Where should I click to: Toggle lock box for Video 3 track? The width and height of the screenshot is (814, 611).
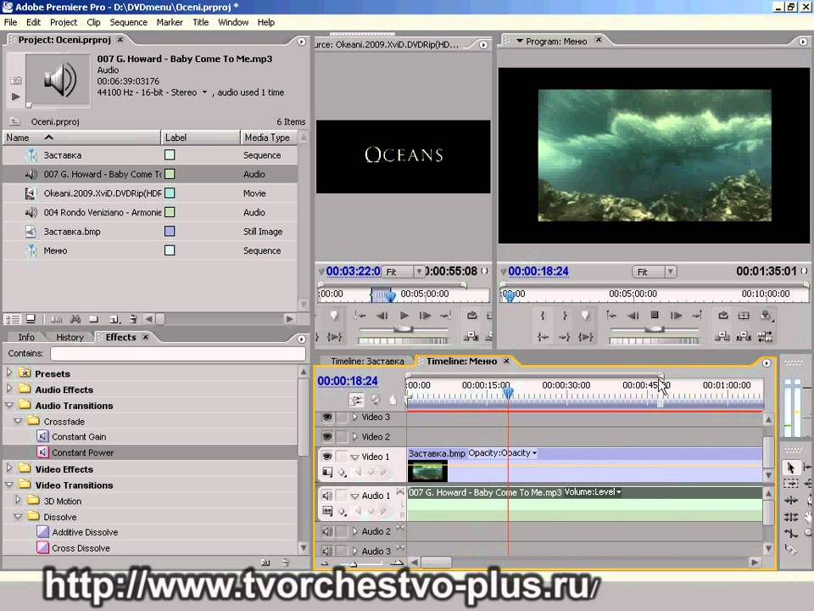coord(342,418)
